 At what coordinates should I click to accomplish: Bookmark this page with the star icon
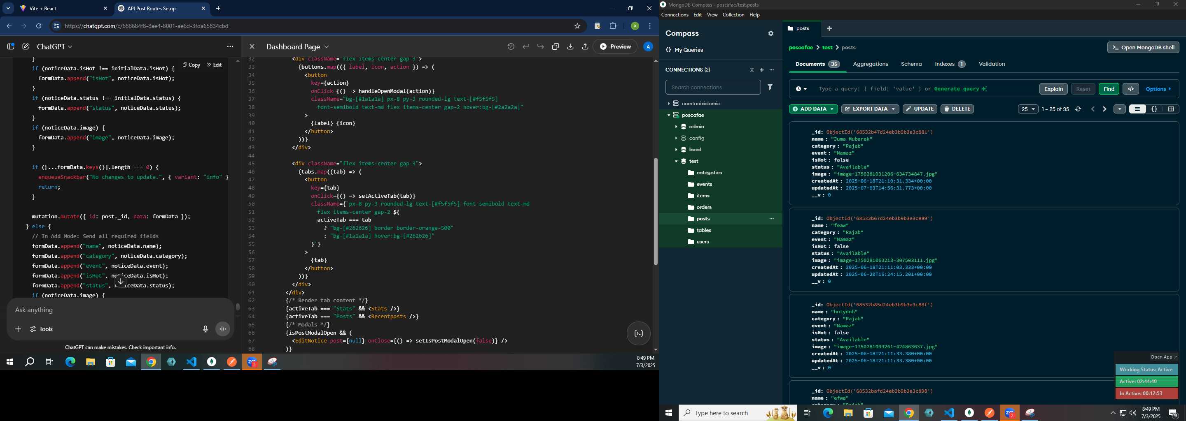(577, 26)
